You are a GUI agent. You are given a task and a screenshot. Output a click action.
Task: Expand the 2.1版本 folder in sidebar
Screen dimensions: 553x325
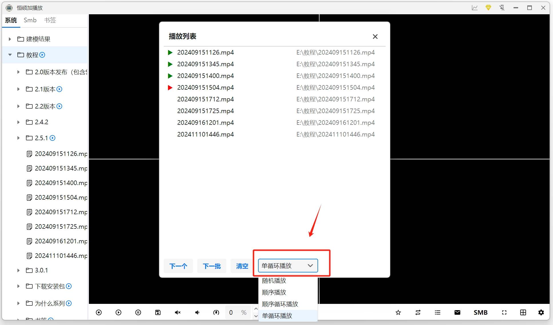click(18, 89)
